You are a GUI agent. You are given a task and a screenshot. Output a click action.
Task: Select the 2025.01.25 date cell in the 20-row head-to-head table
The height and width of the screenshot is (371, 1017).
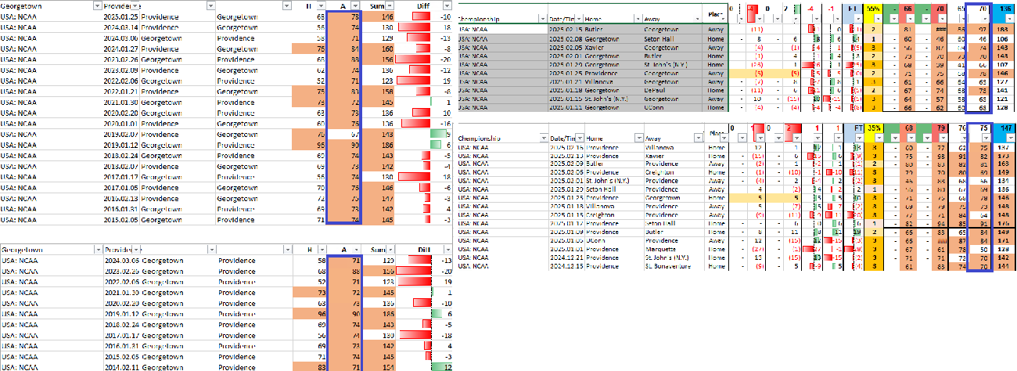121,16
